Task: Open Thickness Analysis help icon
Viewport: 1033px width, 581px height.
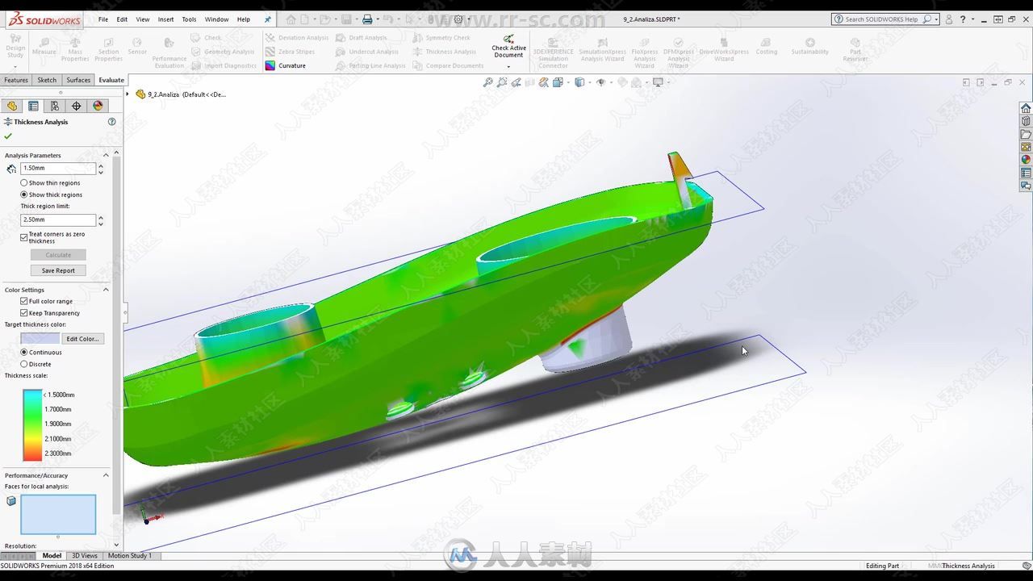Action: click(x=111, y=122)
